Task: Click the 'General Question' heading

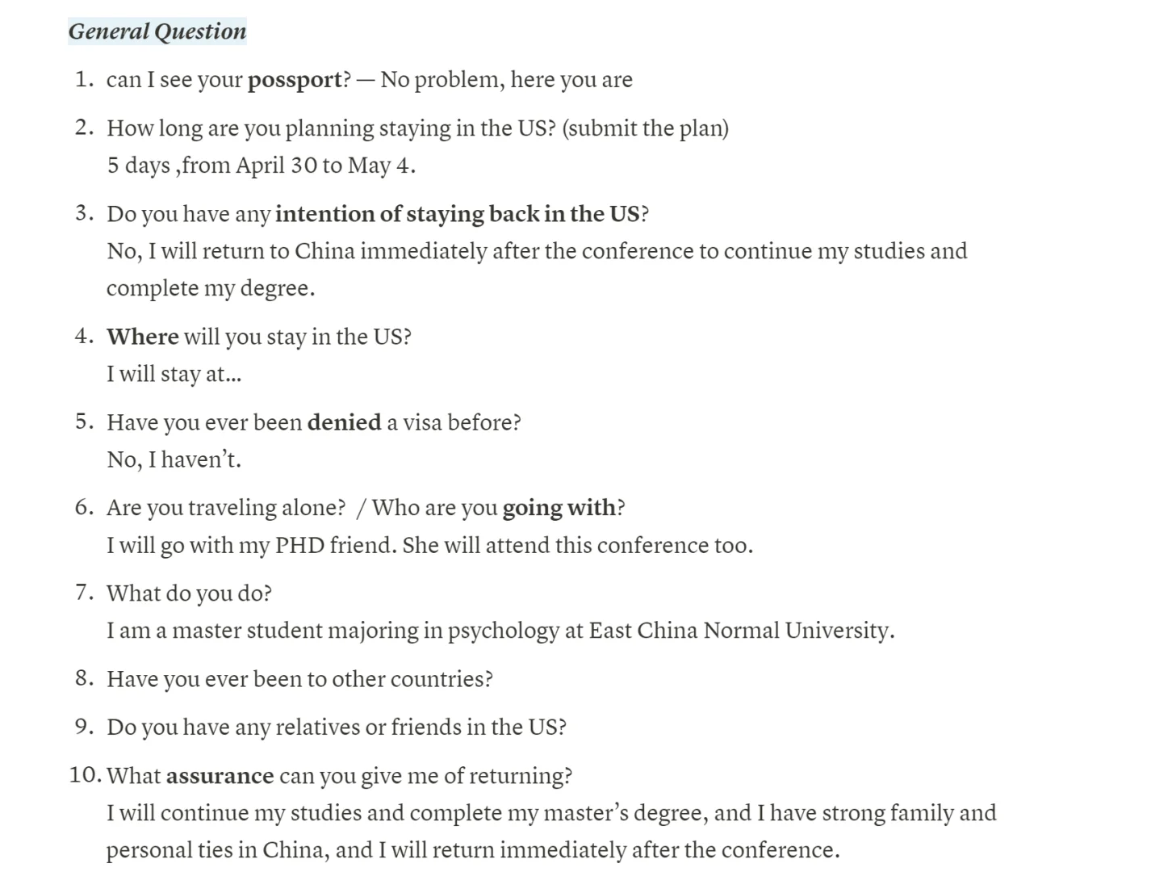Action: [157, 31]
